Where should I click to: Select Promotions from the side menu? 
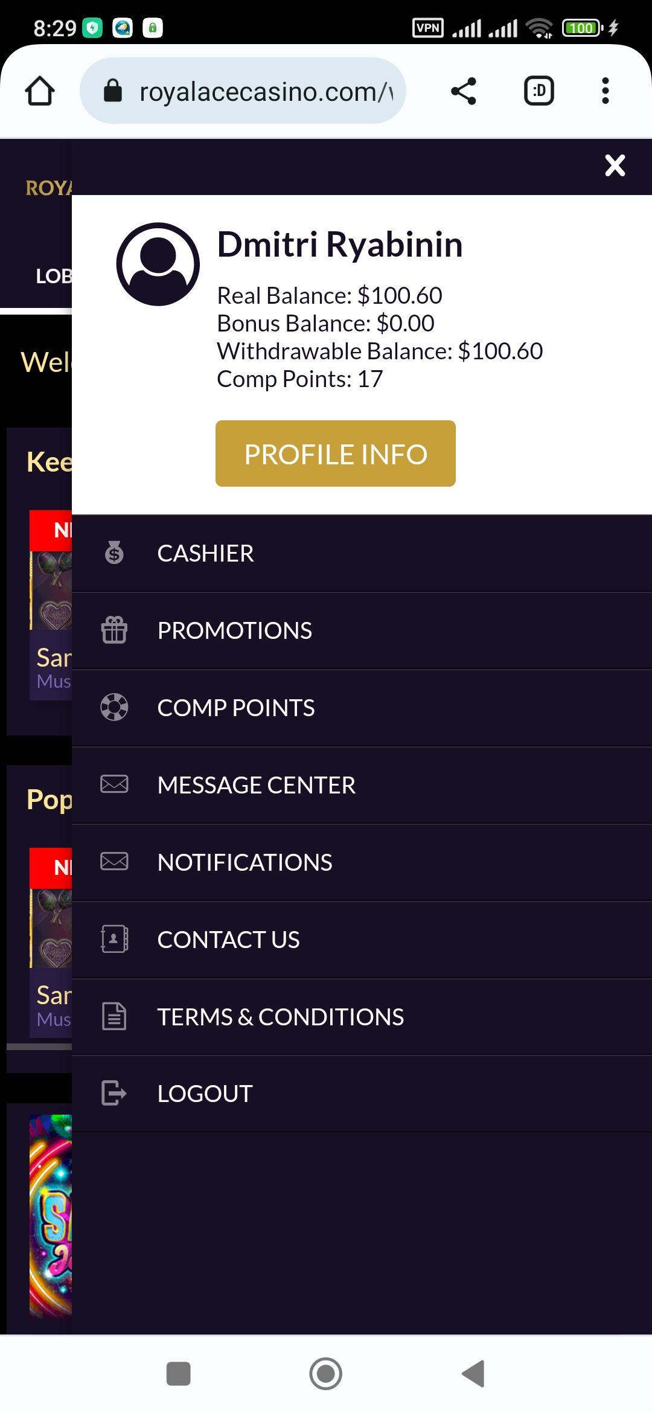point(234,631)
